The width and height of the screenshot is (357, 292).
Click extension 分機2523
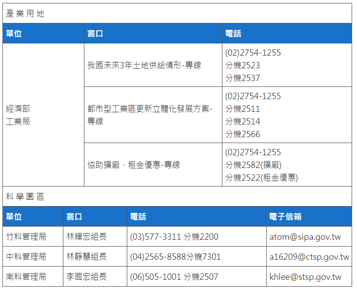coord(243,65)
